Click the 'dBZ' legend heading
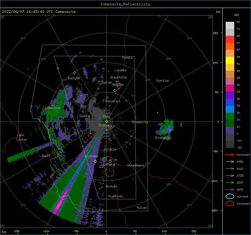251x235 pixels. pos(236,15)
